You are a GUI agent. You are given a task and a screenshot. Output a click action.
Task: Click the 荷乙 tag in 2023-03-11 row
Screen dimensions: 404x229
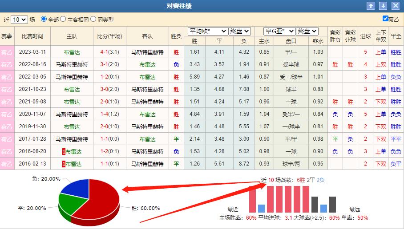(x=7, y=52)
